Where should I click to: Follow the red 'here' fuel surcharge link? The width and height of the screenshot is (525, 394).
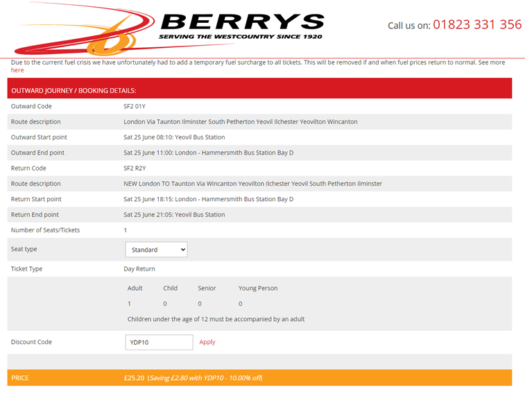[17, 70]
